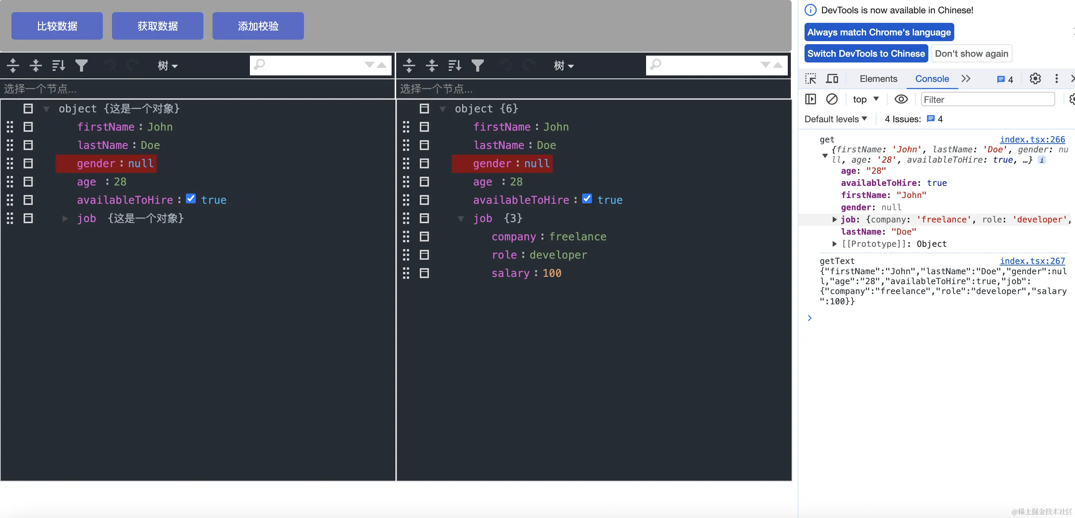
Task: Click sort icon in right editor toolbar
Action: [454, 65]
